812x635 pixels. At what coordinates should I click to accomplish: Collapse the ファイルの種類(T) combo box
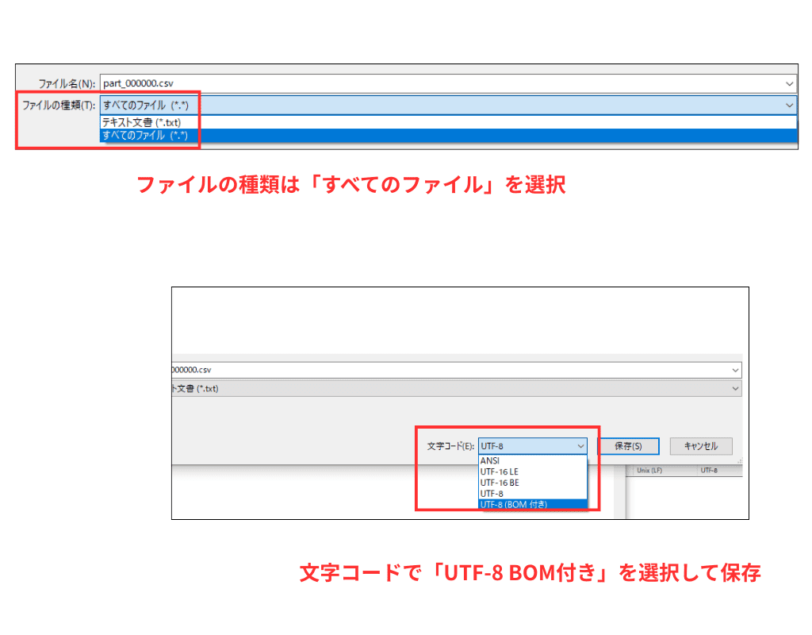point(789,105)
